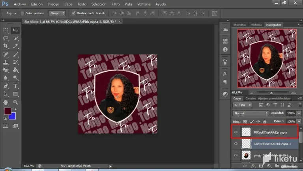The image size is (303, 171).
Task: Select the Dodge tool
Action: point(15,77)
